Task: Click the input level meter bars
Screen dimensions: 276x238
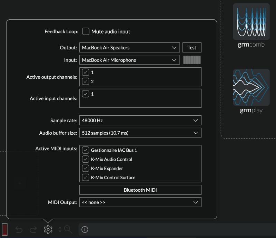Action: pyautogui.click(x=192, y=60)
